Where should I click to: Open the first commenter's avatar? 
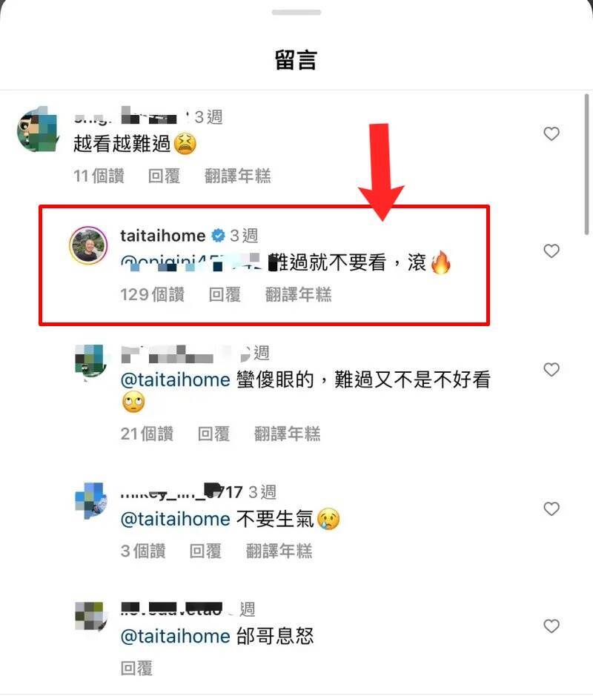(38, 130)
